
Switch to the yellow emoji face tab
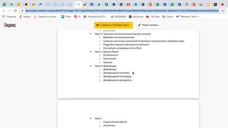click(33, 5)
